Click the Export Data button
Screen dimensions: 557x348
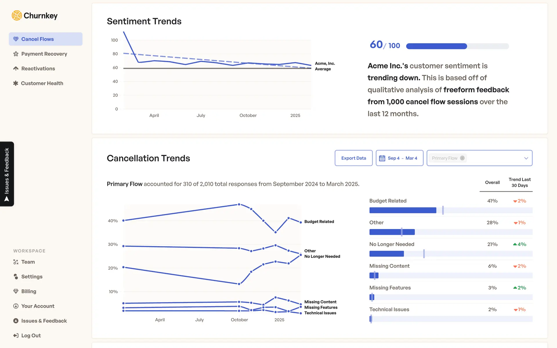pos(354,158)
